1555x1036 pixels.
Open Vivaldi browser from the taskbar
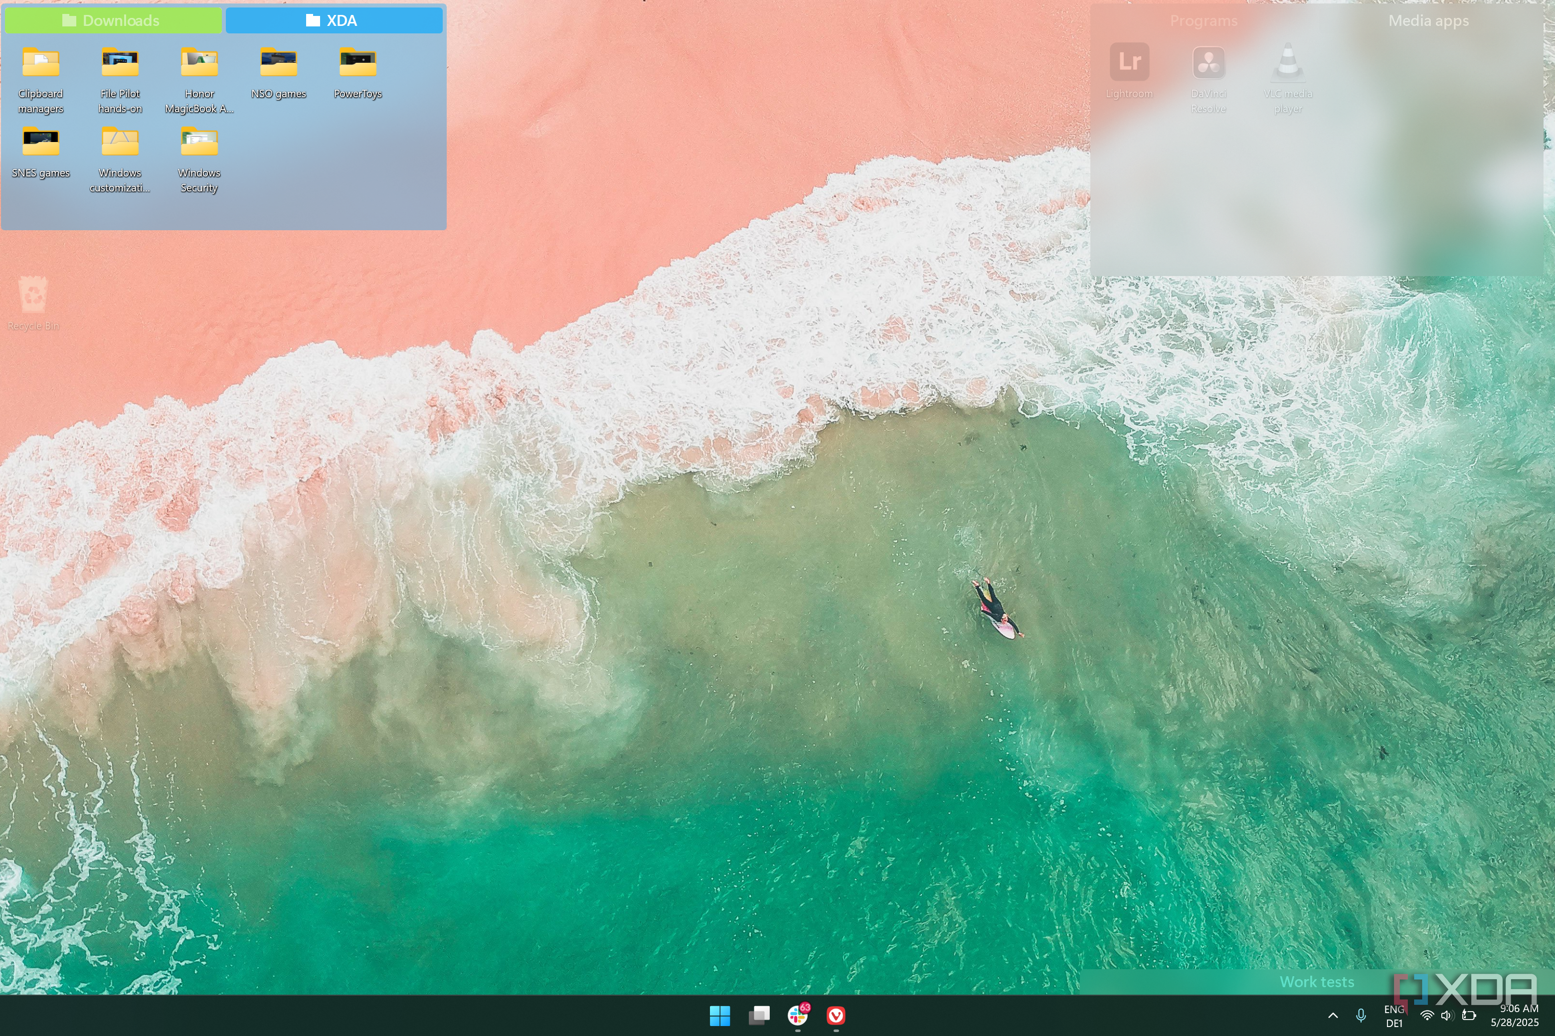[836, 1016]
